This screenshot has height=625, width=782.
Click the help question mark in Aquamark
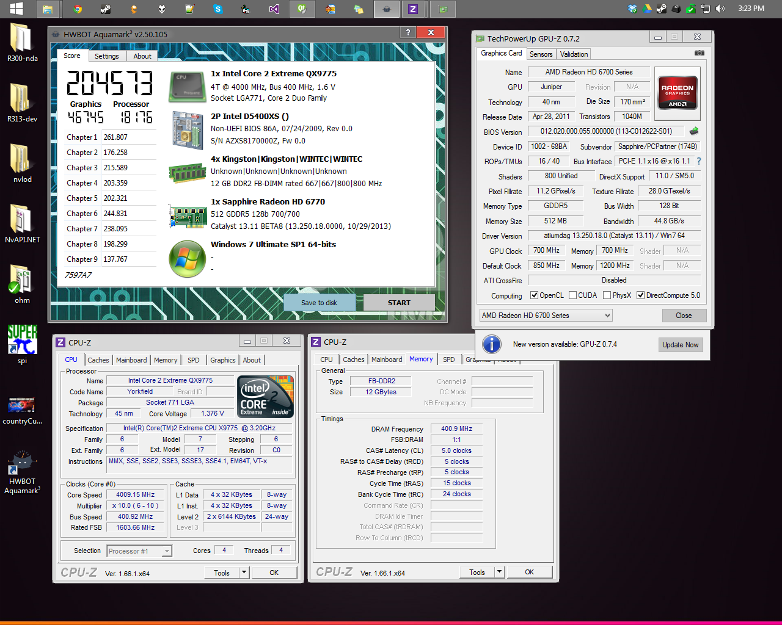tap(407, 32)
